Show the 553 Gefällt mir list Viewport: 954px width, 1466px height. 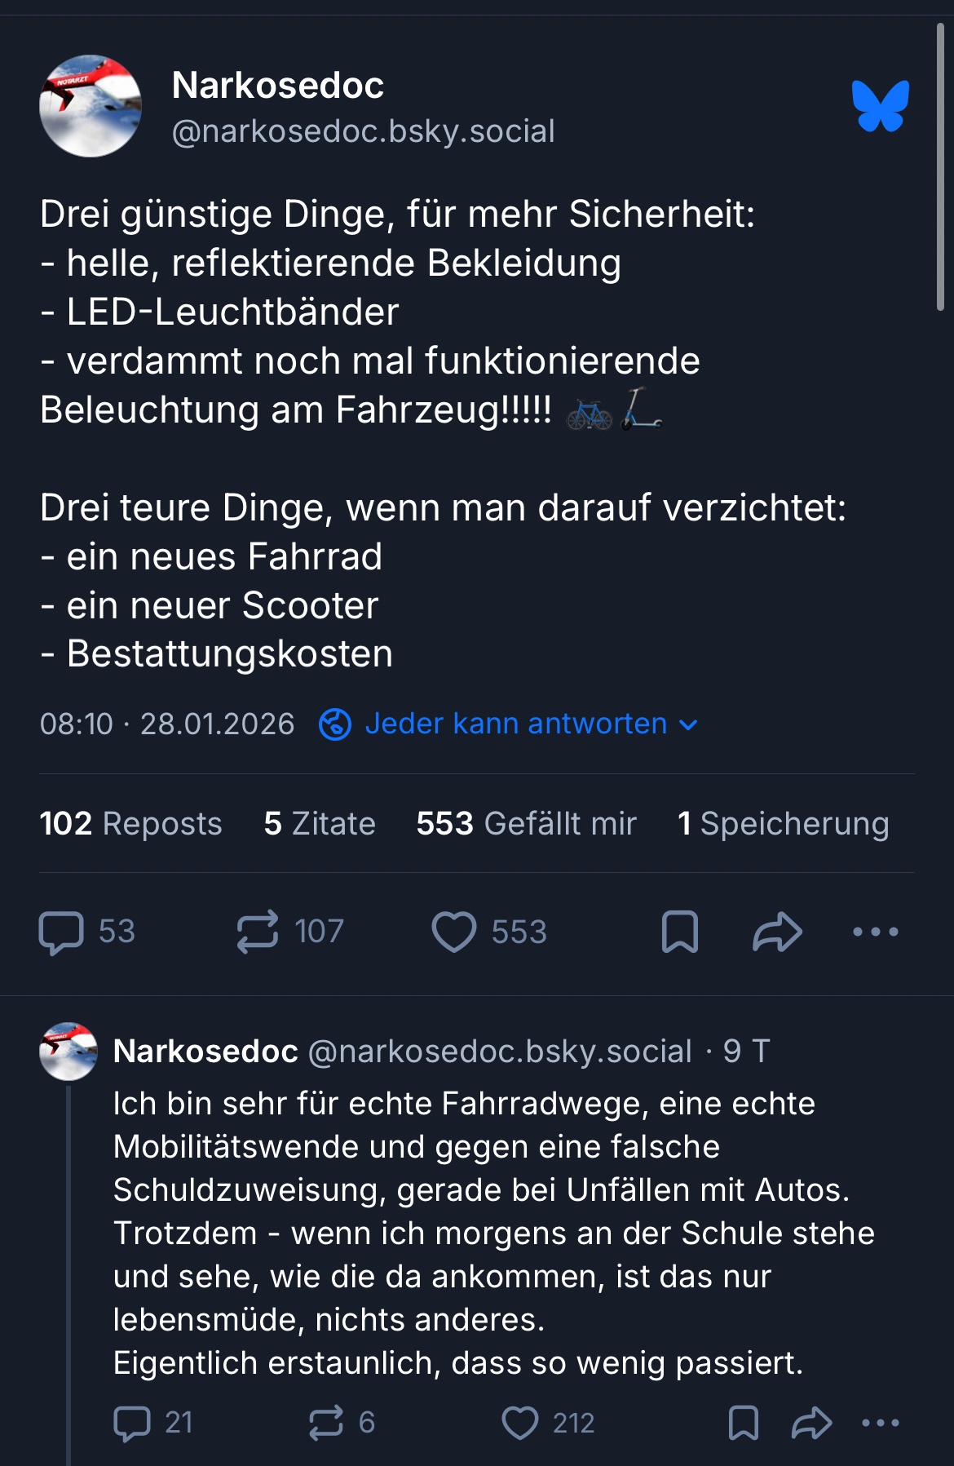(526, 824)
